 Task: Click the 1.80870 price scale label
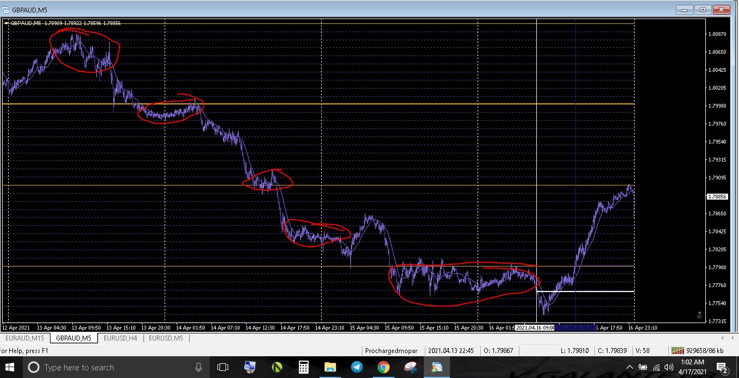tap(717, 34)
